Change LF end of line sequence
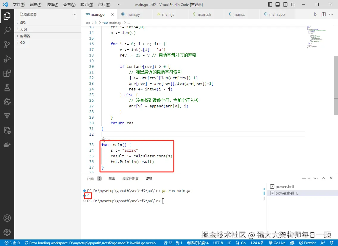This screenshot has width=338, height=246. click(229, 243)
